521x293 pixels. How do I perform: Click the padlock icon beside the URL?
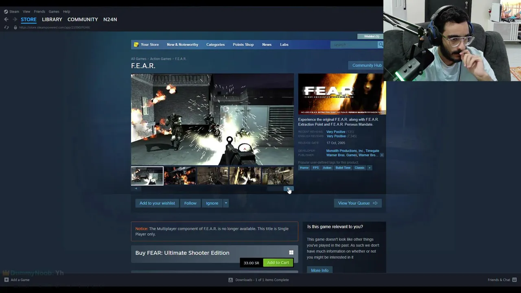pyautogui.click(x=15, y=27)
